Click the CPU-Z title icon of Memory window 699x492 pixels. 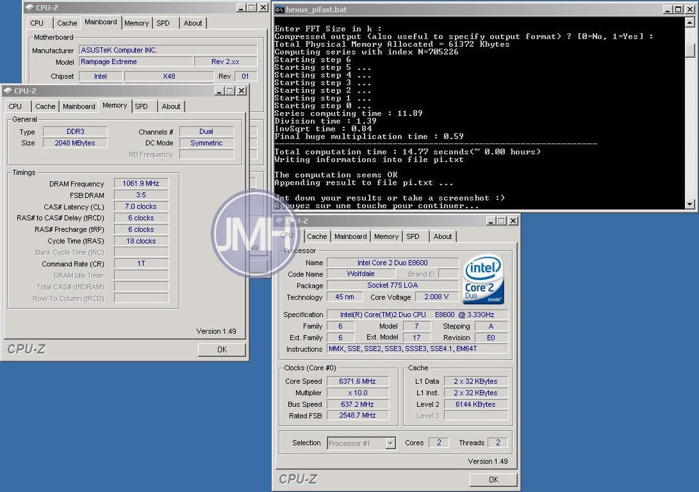[x=8, y=91]
